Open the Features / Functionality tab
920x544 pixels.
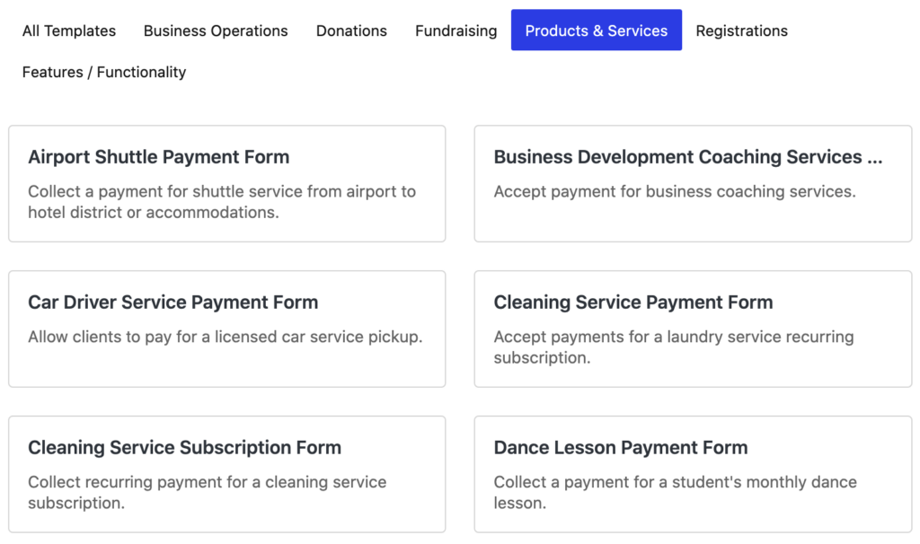pyautogui.click(x=104, y=72)
